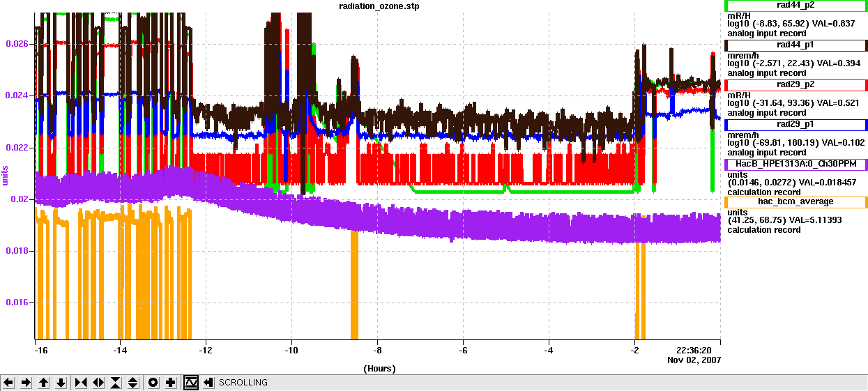Select the rad44_p2 green legend label
This screenshot has width=868, height=391.
pyautogui.click(x=797, y=5)
